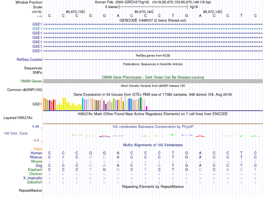Open RefSeq genes from NCBI track title

pyautogui.click(x=153, y=55)
